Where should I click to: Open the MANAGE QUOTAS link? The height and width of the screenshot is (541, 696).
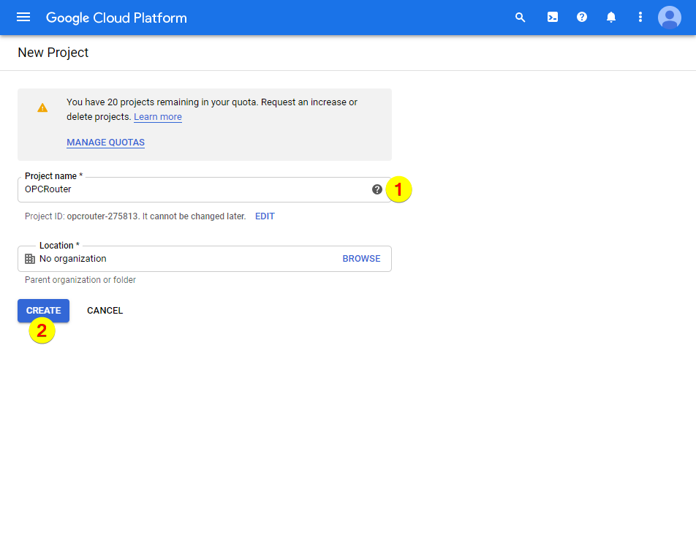pyautogui.click(x=105, y=143)
